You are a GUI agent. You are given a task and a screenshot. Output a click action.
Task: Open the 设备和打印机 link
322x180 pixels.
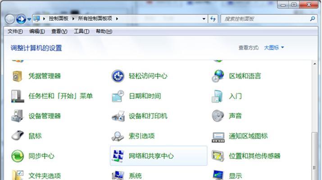pos(148,116)
